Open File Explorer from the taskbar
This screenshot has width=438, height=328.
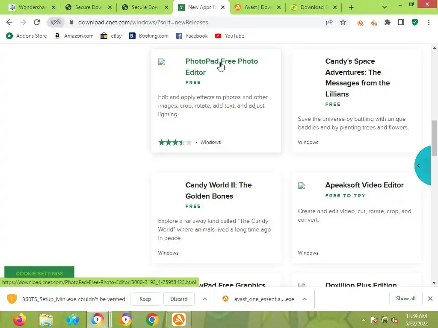coord(46,319)
